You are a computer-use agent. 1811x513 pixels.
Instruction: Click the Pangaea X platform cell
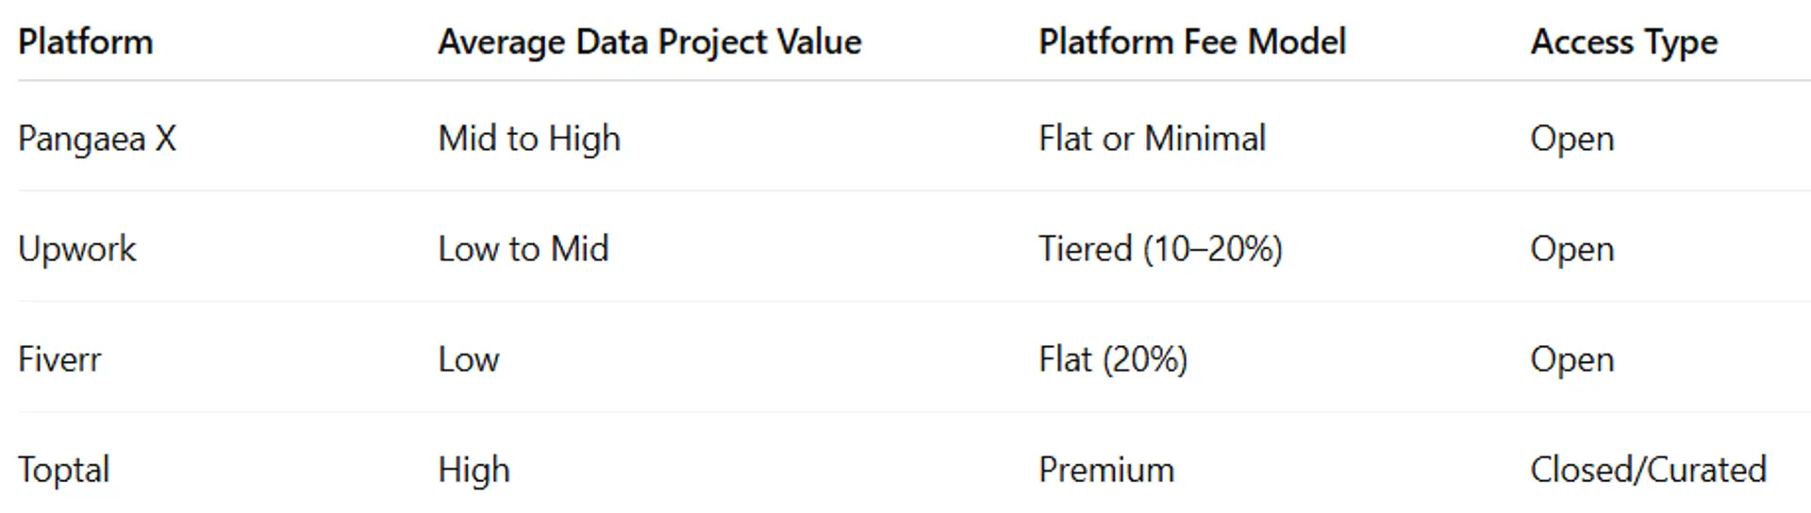(97, 139)
